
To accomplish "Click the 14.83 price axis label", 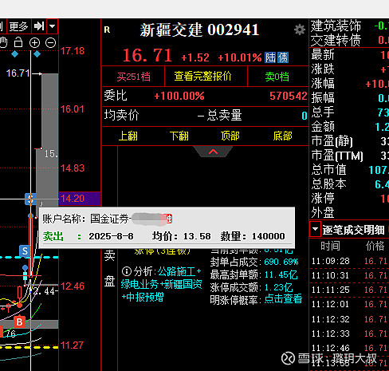I will click(73, 168).
